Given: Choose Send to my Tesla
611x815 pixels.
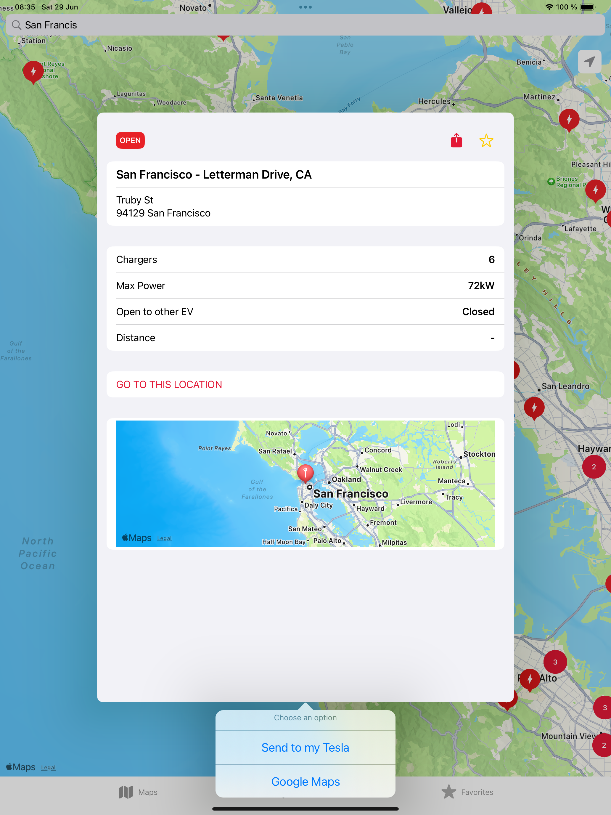Looking at the screenshot, I should click(305, 747).
